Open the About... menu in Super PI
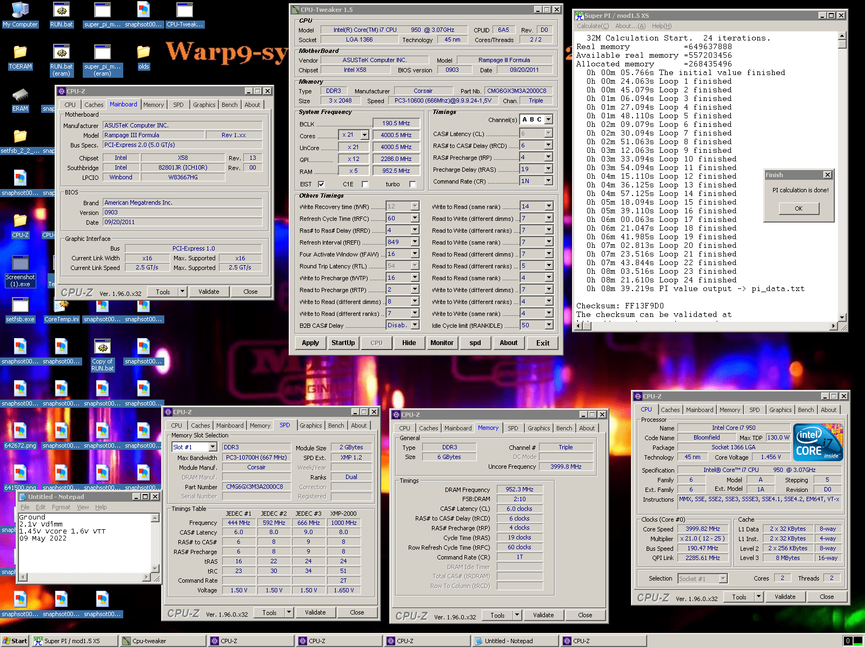This screenshot has height=648, width=865. click(x=630, y=26)
